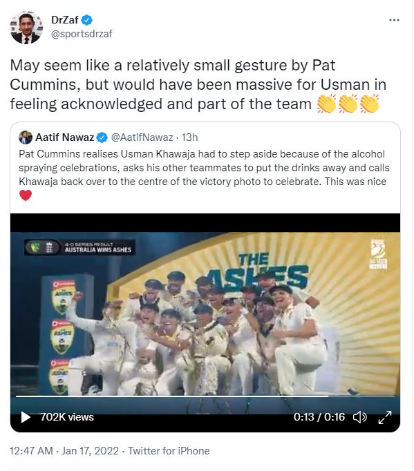Open the @sportsdrzaf handle
Image resolution: width=414 pixels, height=471 pixels.
(x=82, y=34)
